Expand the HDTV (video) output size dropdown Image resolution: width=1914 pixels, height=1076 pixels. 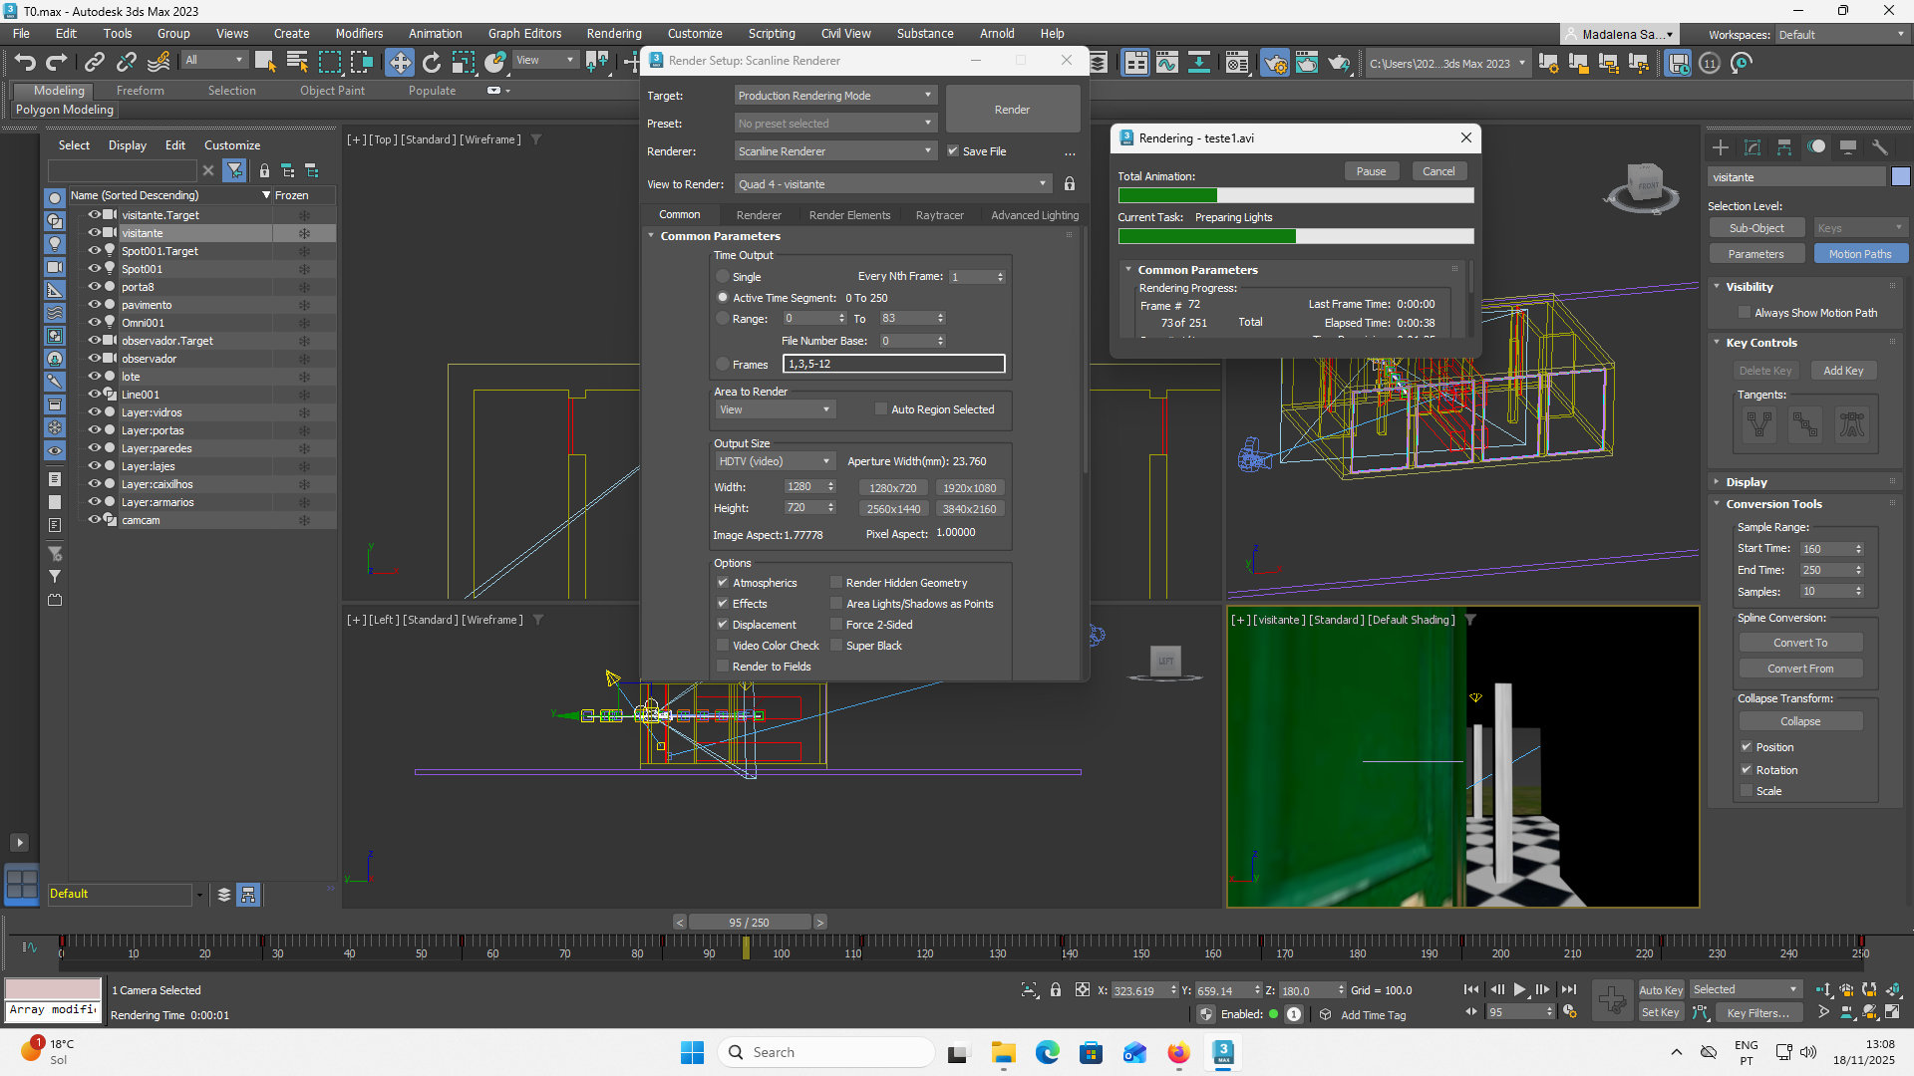tap(774, 461)
